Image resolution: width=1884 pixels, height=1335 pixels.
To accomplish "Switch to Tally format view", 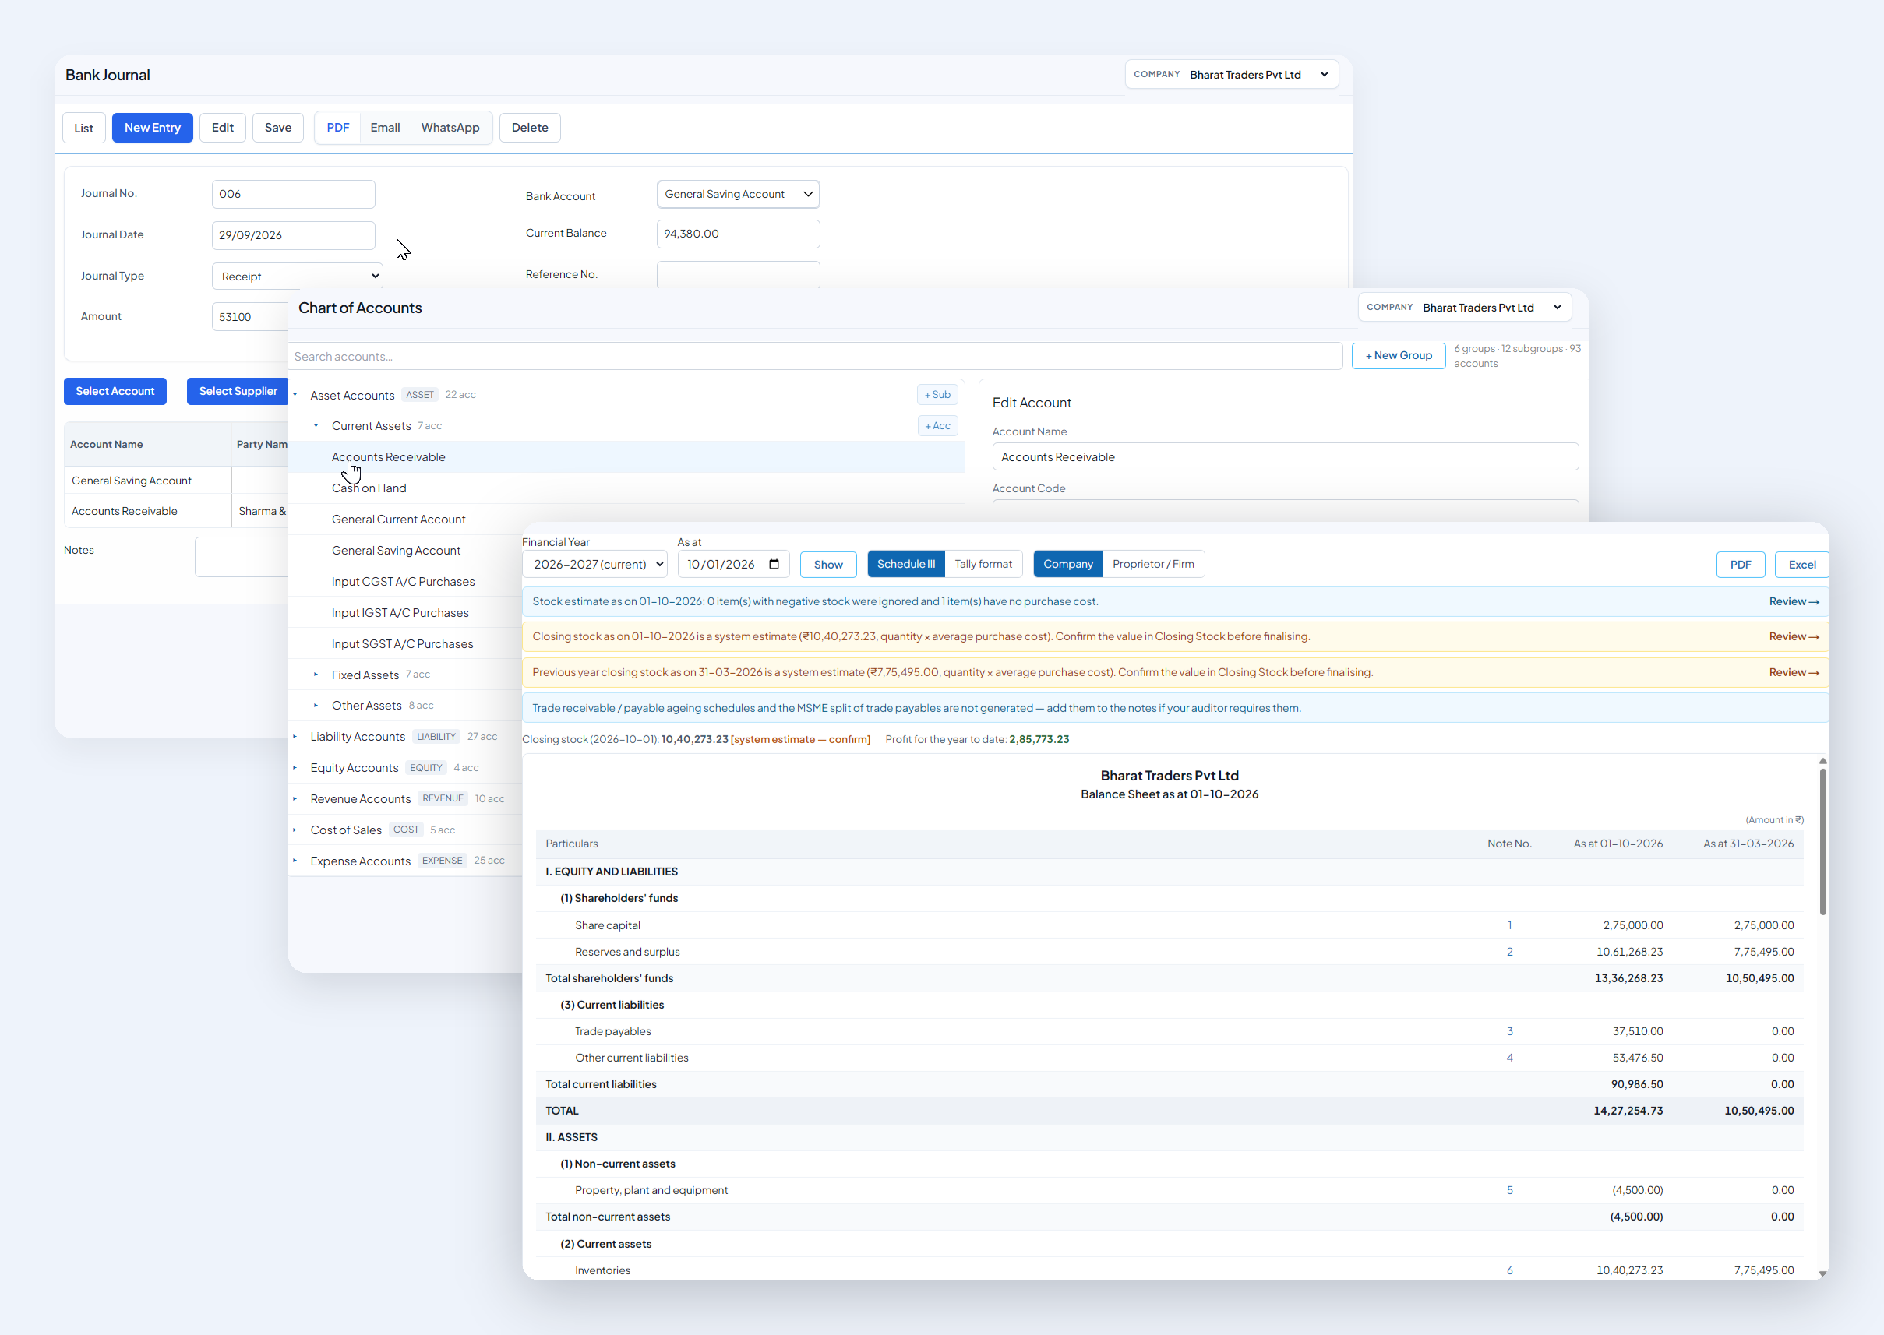I will [x=983, y=564].
